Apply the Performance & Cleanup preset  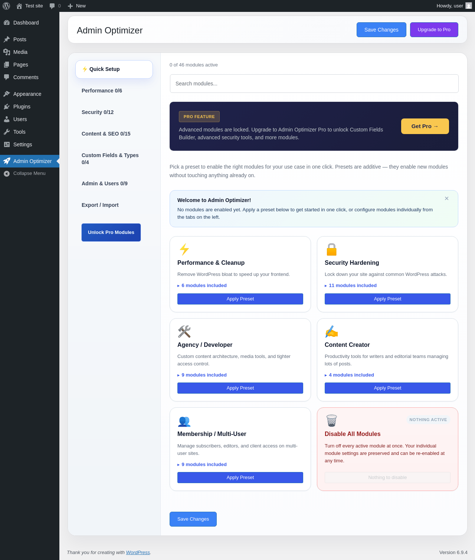(240, 299)
